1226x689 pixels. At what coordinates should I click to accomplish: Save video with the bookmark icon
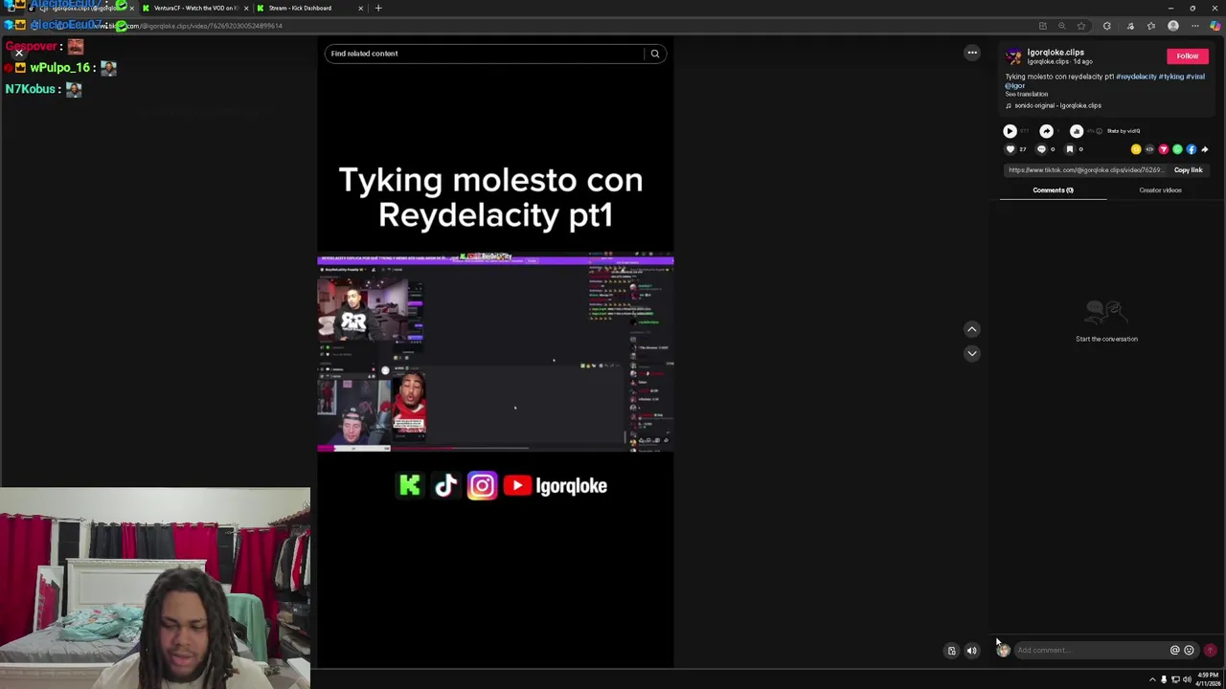(1070, 149)
